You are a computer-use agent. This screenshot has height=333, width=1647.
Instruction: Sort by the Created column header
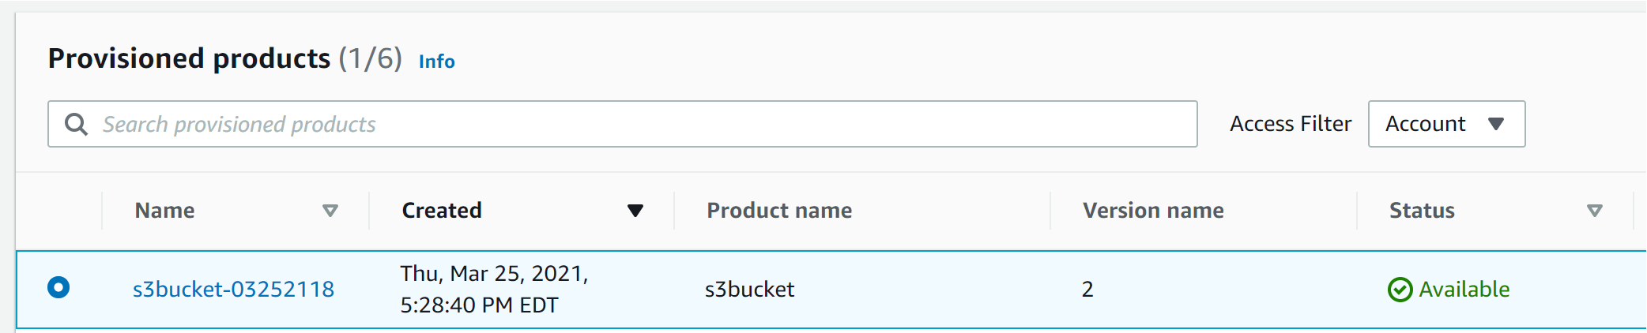(442, 211)
